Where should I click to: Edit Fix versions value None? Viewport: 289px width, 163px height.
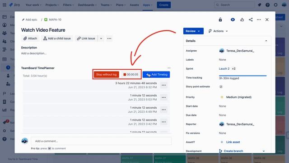tap(223, 133)
